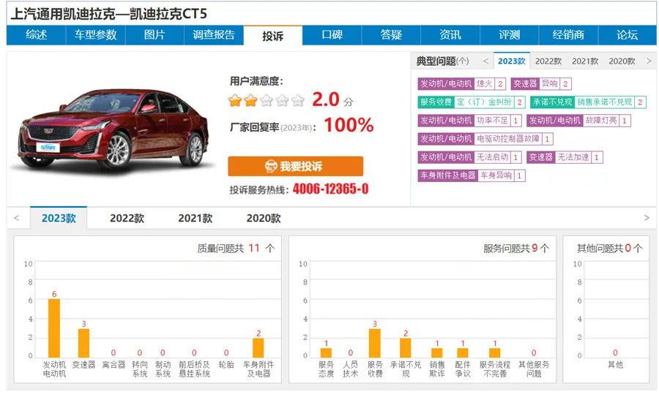Click the 服务收费 bar in service chart
Viewport: 659px width, 397px height.
click(375, 342)
